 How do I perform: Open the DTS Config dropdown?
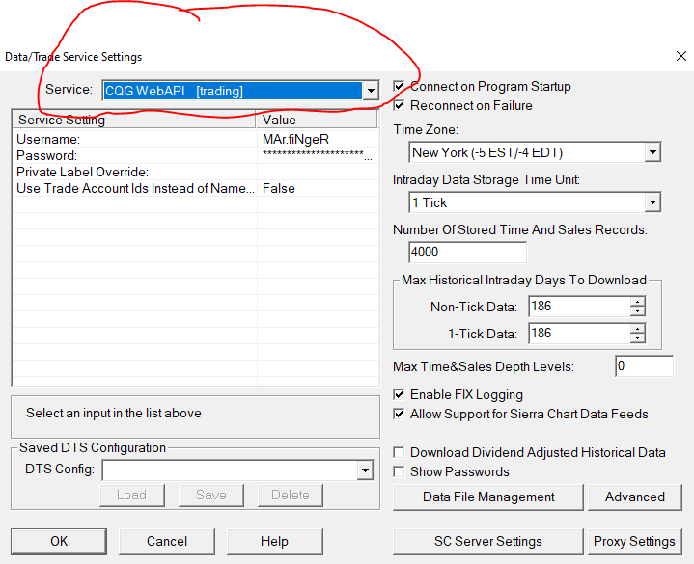click(365, 470)
